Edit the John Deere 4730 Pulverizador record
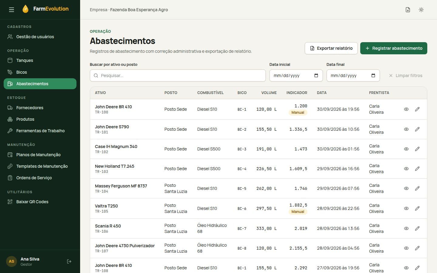437x273 pixels. [417, 248]
